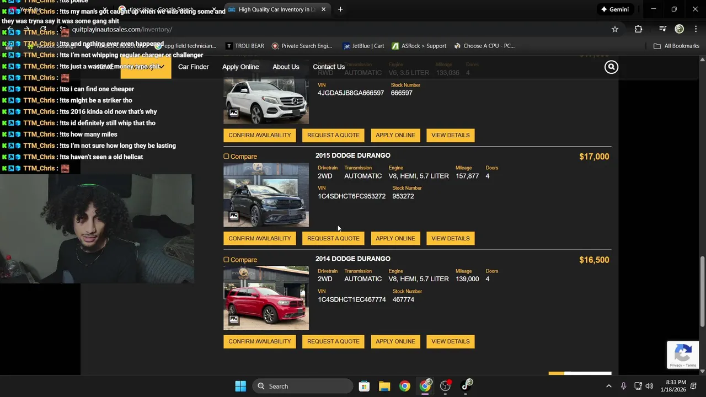View details of the Mercedes listing

coord(451,135)
